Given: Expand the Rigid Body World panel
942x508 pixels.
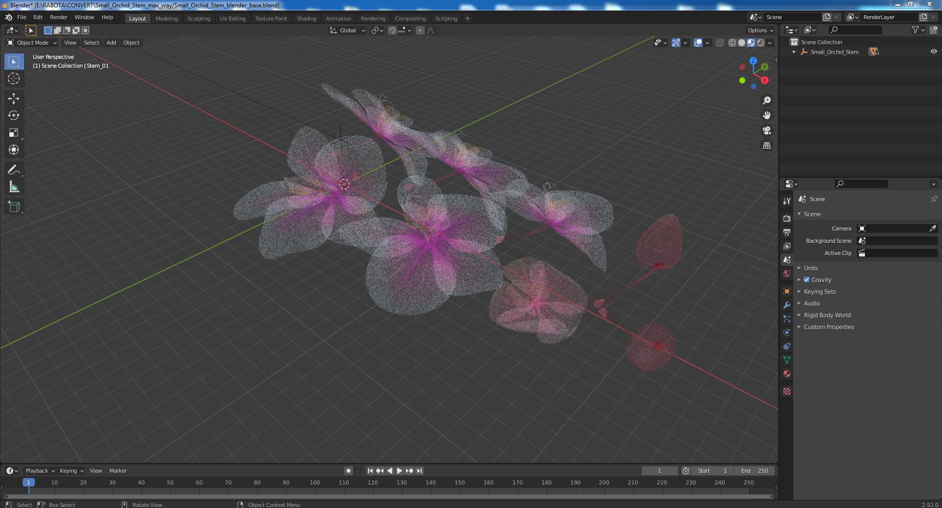Looking at the screenshot, I should tap(827, 315).
